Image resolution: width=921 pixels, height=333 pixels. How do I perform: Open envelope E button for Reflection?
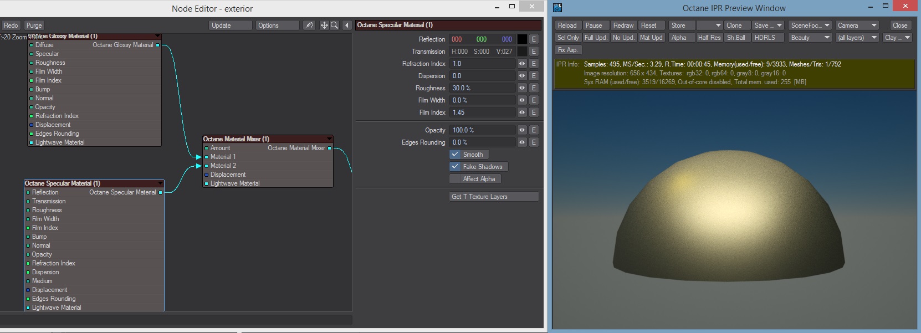point(534,39)
